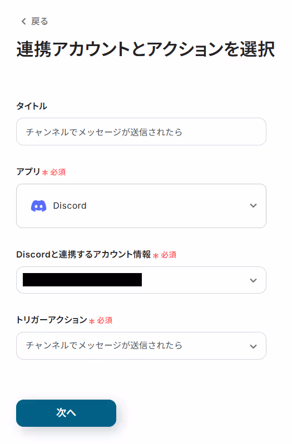Click 必須 marker next to トリガーアクション
This screenshot has height=444, width=292.
105,320
